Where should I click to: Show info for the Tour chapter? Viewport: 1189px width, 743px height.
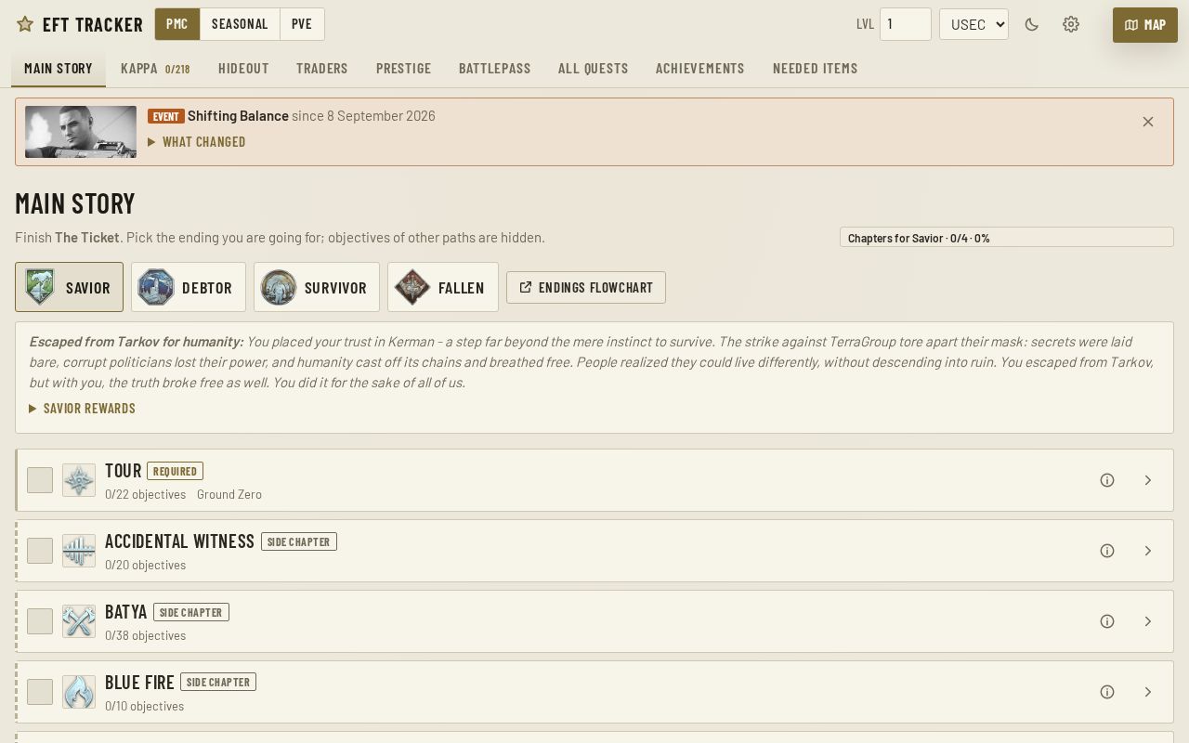pyautogui.click(x=1107, y=480)
